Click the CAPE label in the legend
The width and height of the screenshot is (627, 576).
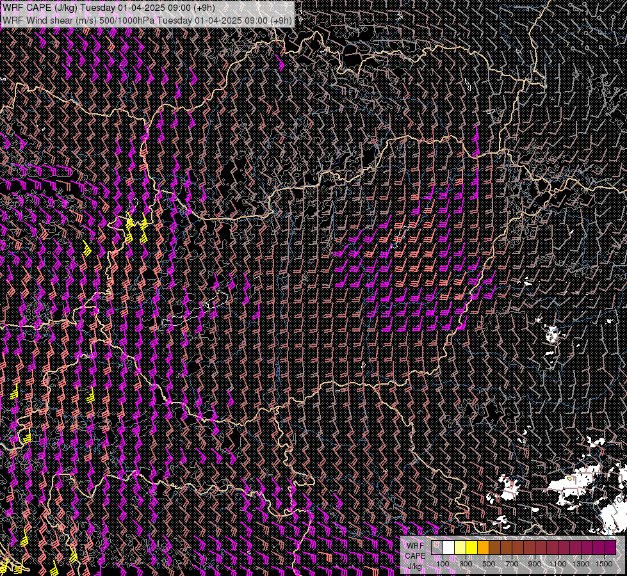(x=415, y=556)
